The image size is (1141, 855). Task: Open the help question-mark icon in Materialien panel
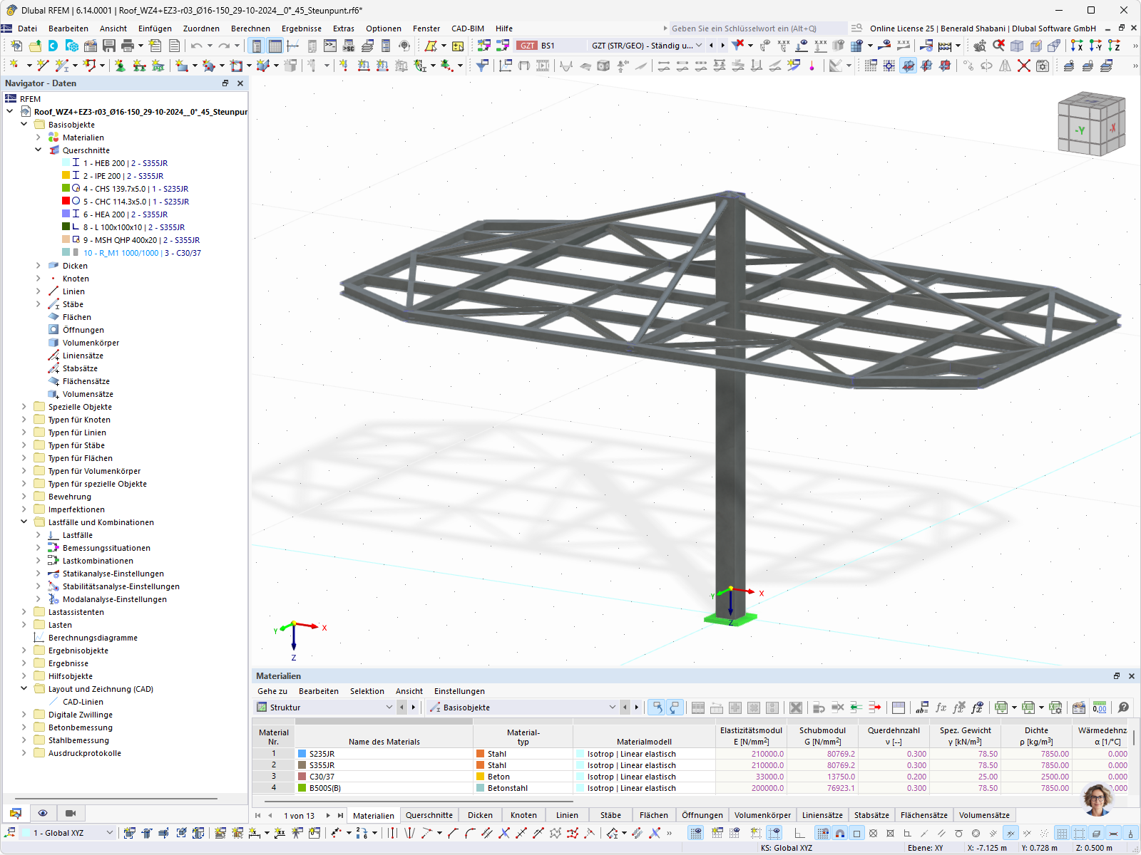[1124, 707]
